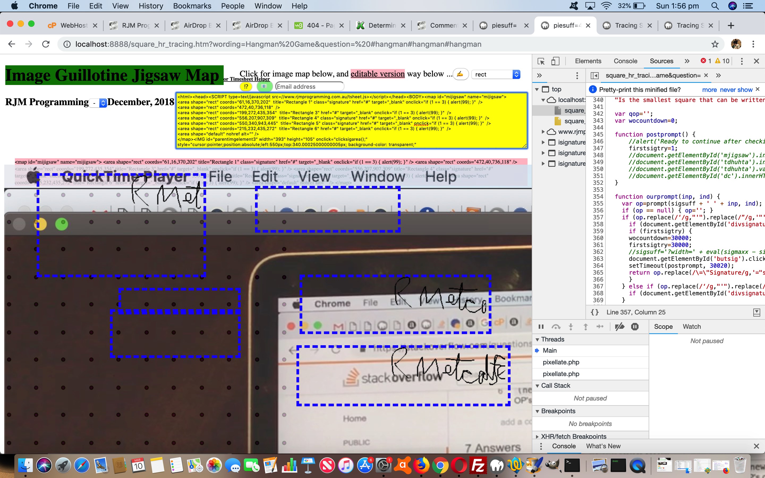Click the step over function icon
This screenshot has width=765, height=478.
(556, 327)
